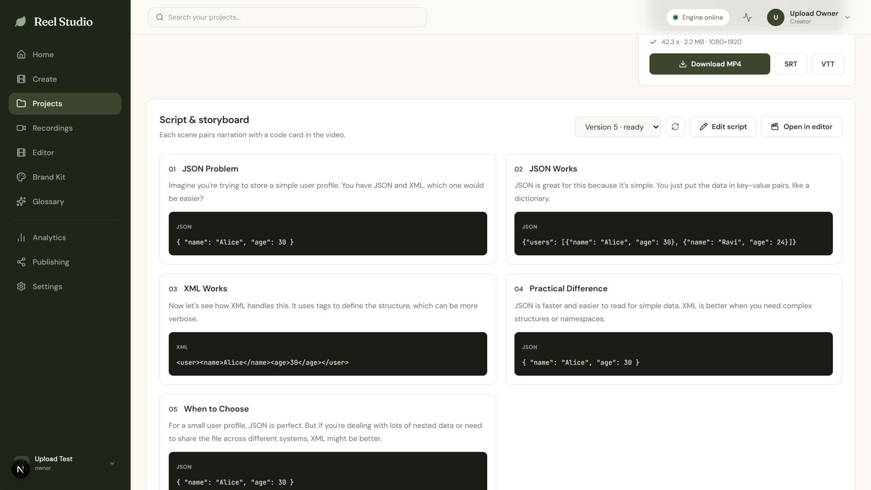Click the refresh versions icon button
Screen dimensions: 871x490
coord(675,126)
